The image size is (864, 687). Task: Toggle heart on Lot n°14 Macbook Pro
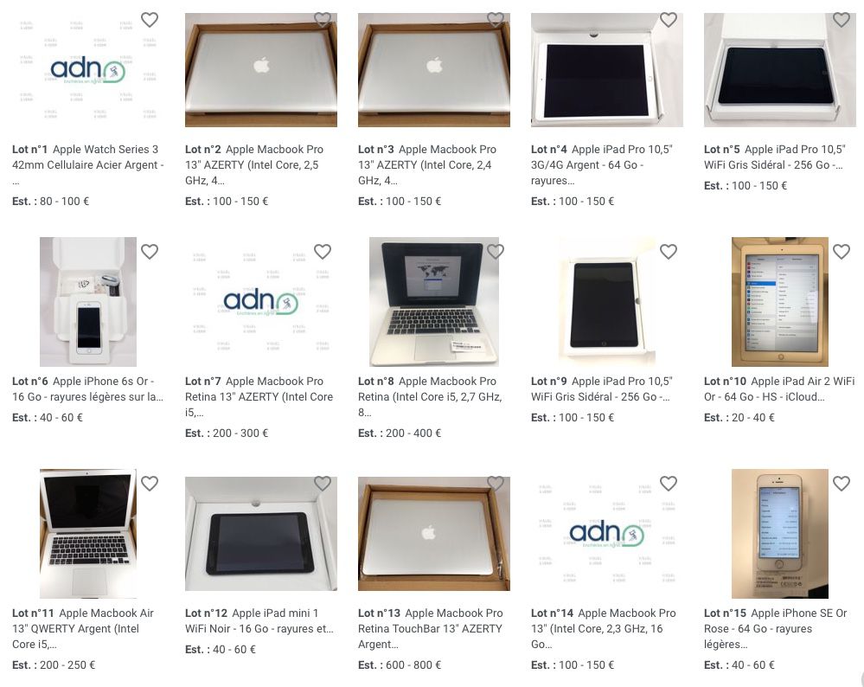tap(669, 484)
